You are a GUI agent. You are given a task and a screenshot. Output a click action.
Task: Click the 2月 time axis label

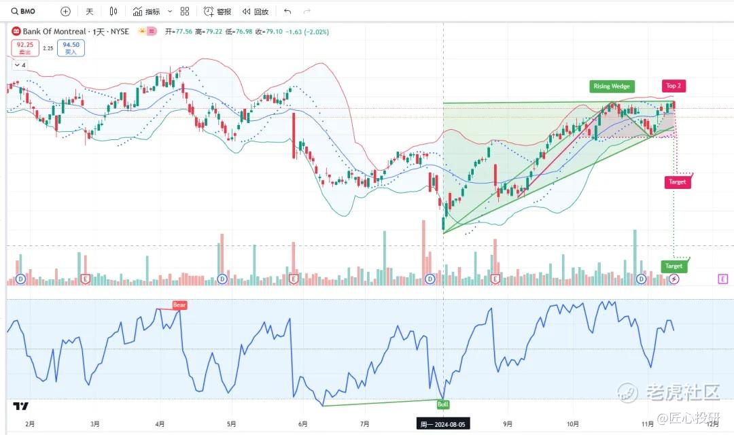tap(30, 423)
